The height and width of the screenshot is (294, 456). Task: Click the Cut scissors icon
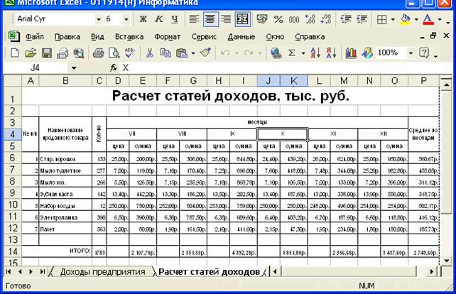coord(150,53)
